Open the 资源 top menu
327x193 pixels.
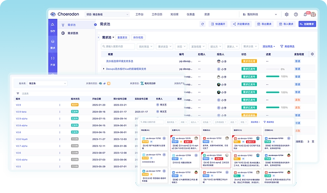pos(207,15)
